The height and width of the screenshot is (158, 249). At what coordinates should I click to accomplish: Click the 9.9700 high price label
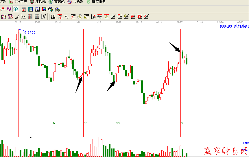[x=30, y=33]
